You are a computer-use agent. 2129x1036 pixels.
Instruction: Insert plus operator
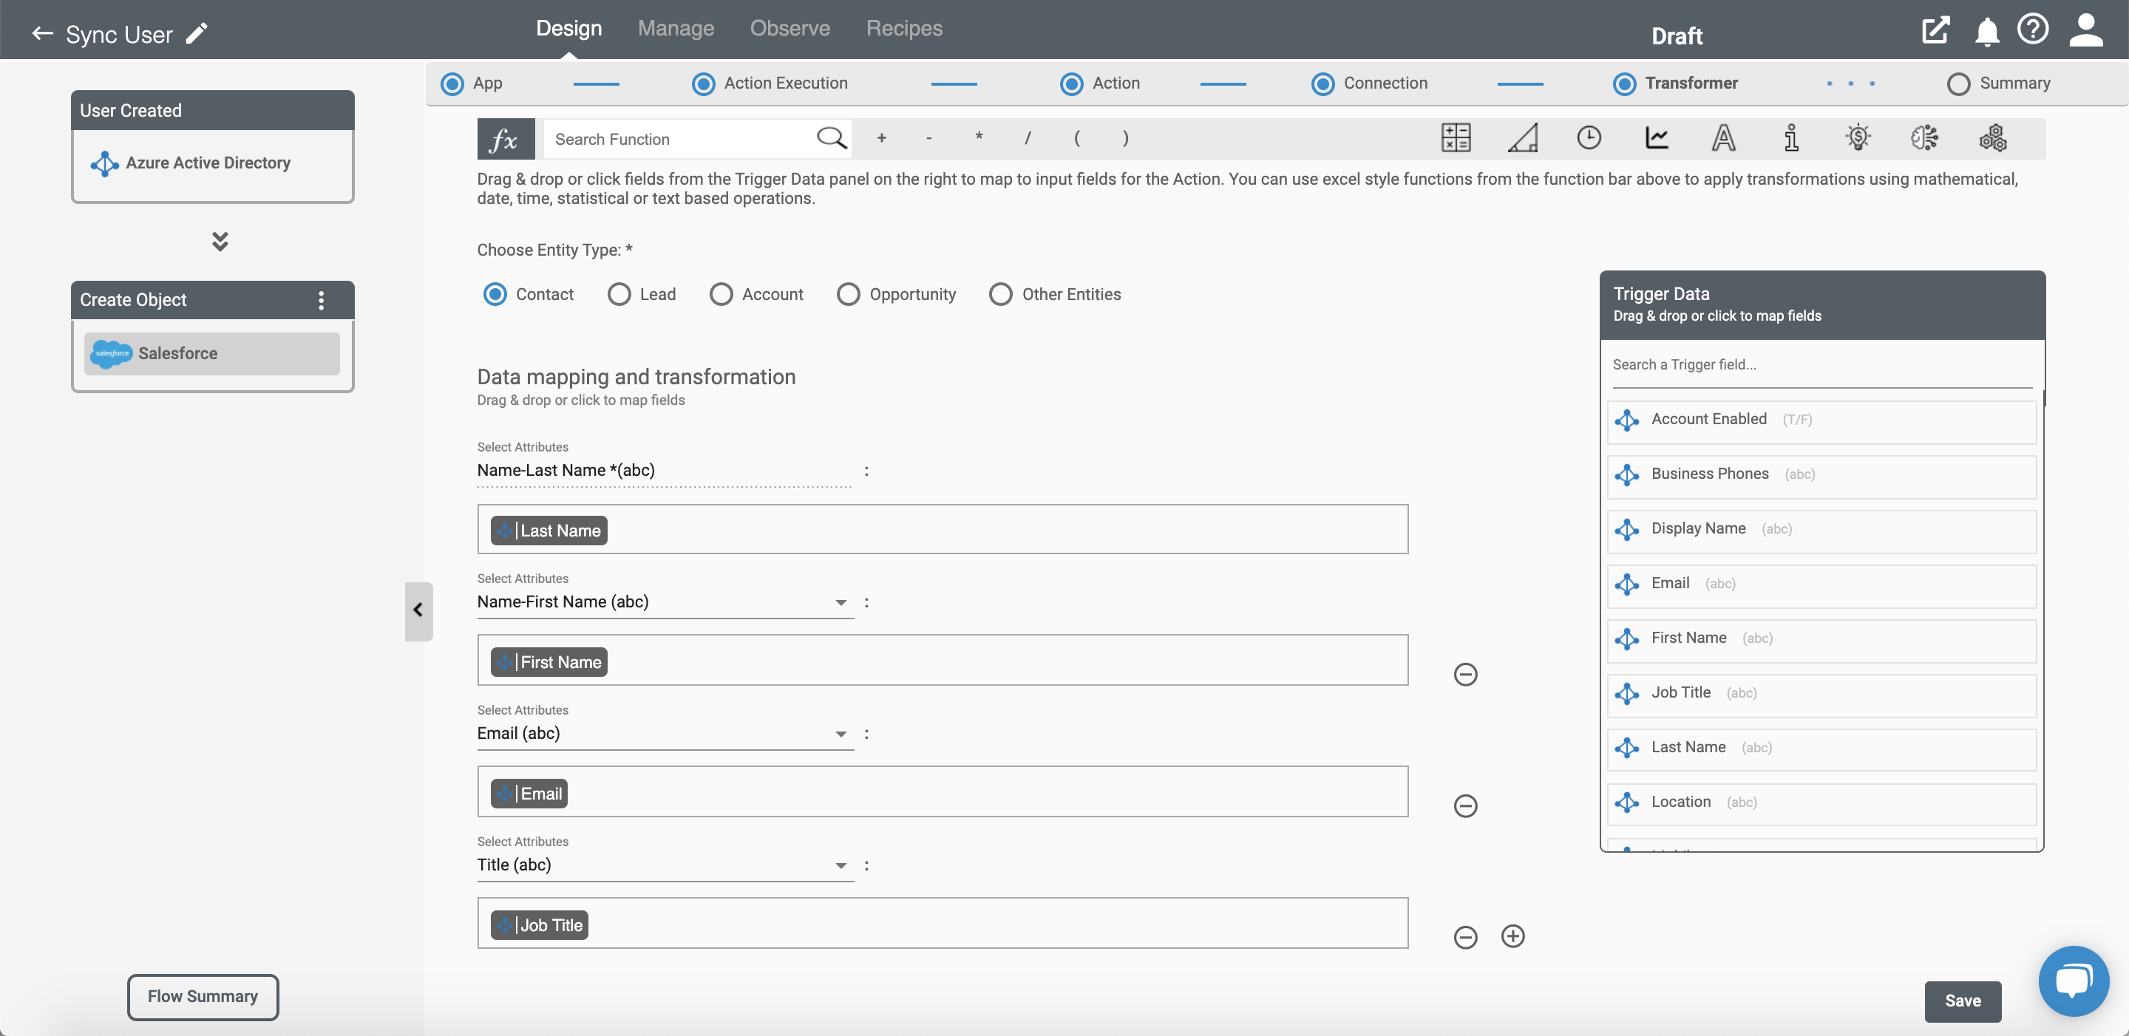point(881,138)
